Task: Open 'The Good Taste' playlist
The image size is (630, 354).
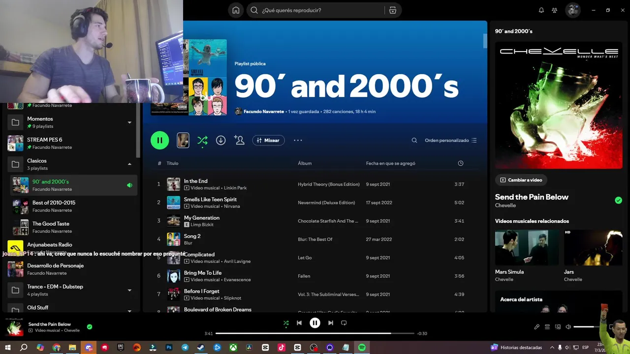Action: (74, 227)
